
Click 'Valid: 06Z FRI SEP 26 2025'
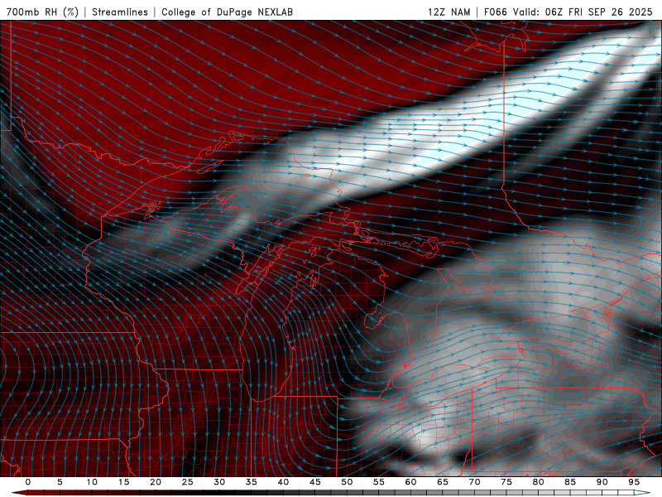(x=583, y=12)
